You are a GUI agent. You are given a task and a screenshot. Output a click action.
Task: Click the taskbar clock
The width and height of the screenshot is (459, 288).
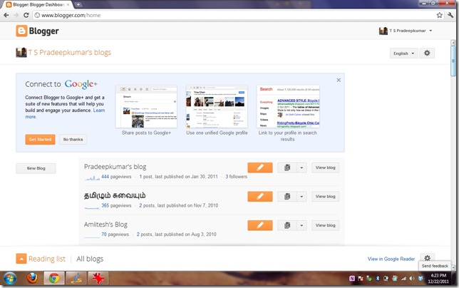pyautogui.click(x=438, y=278)
